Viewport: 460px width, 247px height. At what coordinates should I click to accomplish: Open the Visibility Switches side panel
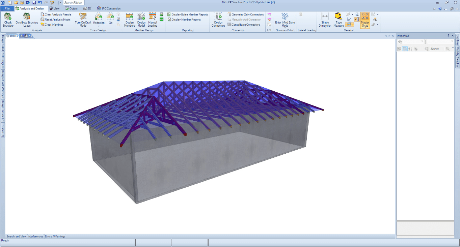tap(458, 57)
